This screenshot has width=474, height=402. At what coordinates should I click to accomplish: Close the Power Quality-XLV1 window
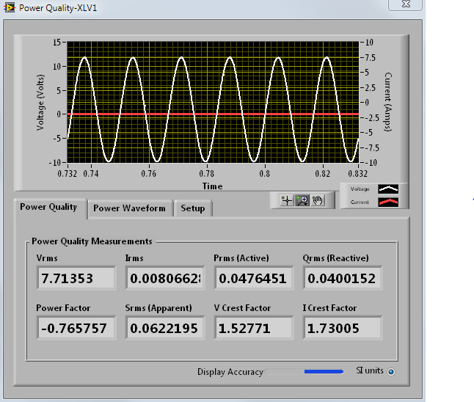(x=404, y=5)
